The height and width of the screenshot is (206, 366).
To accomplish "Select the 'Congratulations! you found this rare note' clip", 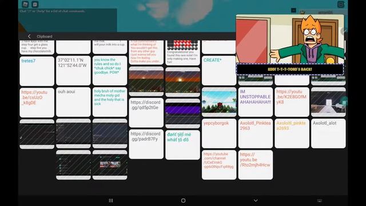I will tap(182, 53).
